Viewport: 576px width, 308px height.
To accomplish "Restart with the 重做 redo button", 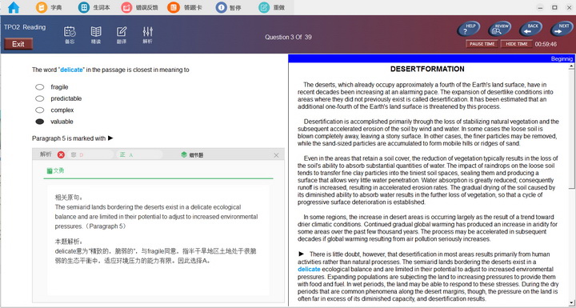I will pos(271,7).
